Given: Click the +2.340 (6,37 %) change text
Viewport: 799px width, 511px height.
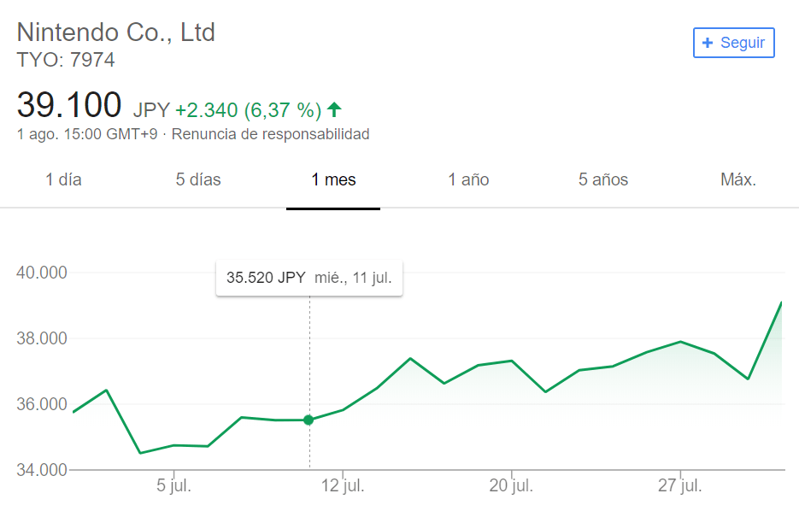Looking at the screenshot, I should point(248,110).
